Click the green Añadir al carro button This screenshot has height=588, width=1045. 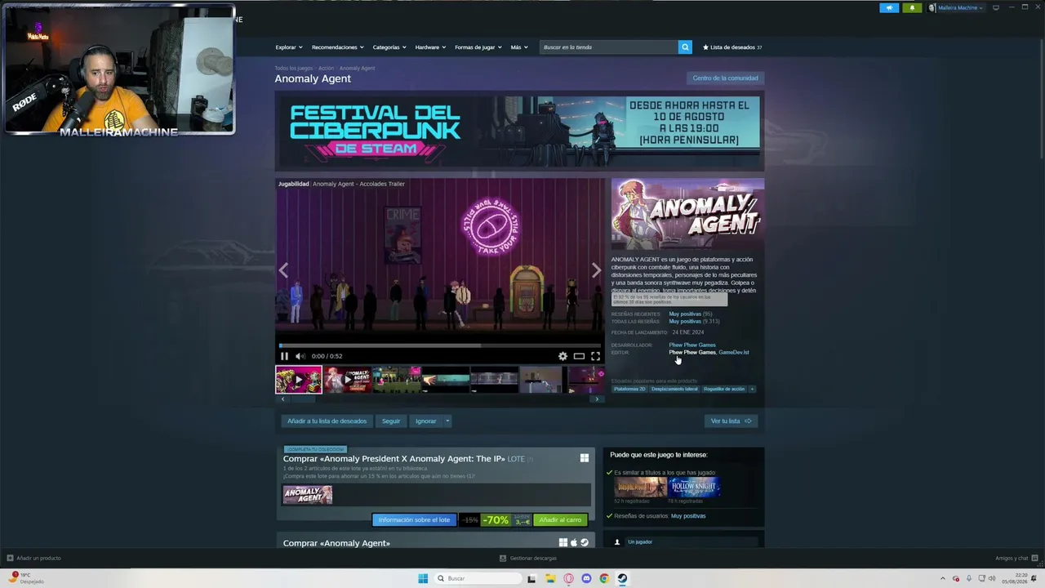click(560, 520)
